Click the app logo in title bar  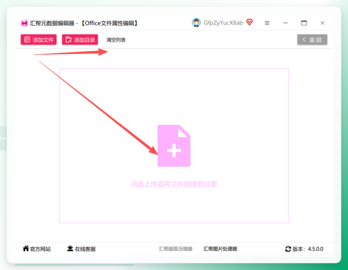click(24, 23)
